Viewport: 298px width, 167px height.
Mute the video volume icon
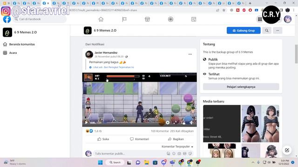click(x=191, y=122)
